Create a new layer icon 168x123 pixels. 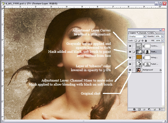155,109
